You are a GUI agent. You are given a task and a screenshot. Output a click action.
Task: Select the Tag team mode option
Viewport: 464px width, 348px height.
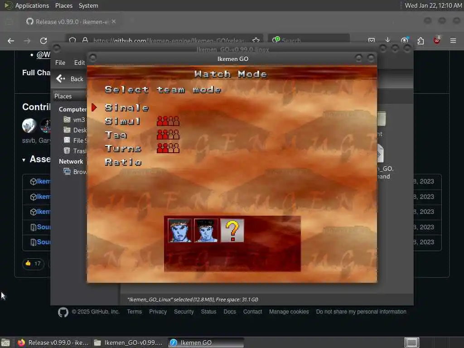point(116,135)
